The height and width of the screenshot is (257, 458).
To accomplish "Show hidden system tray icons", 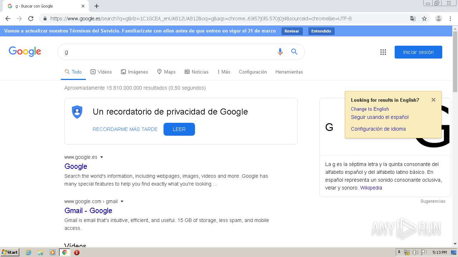I will 399,252.
